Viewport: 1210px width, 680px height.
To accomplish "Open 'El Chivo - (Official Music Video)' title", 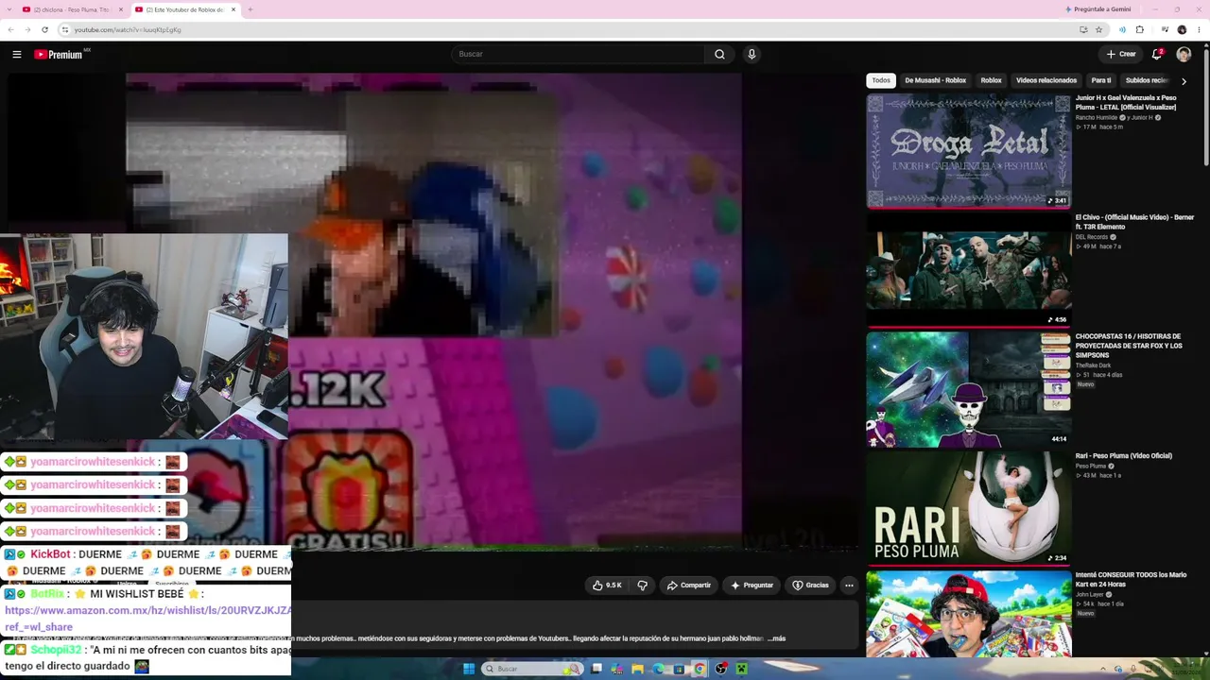I will (x=1134, y=222).
